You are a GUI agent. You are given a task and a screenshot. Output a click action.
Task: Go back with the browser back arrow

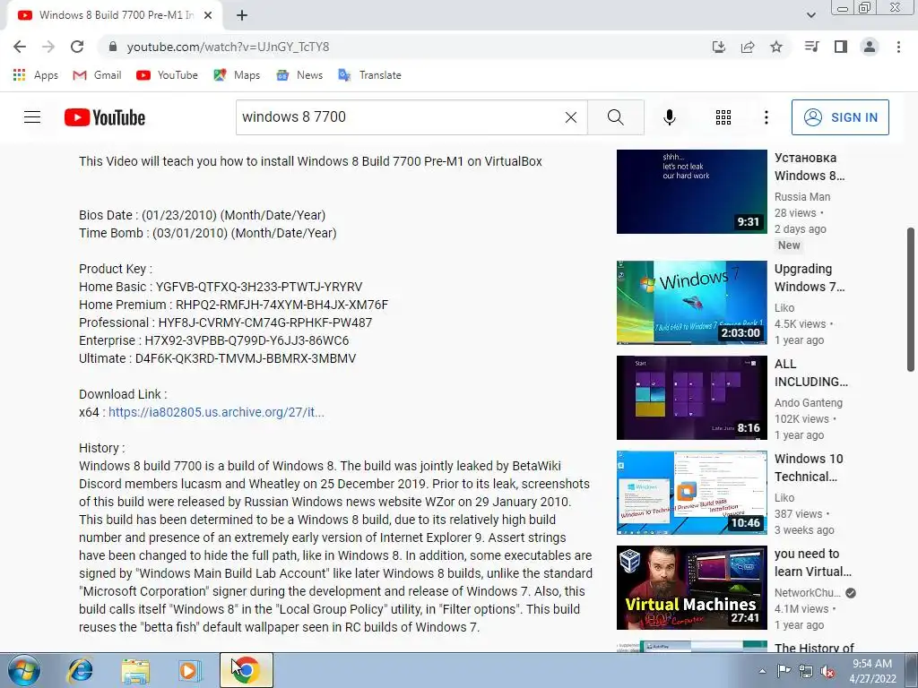(20, 47)
